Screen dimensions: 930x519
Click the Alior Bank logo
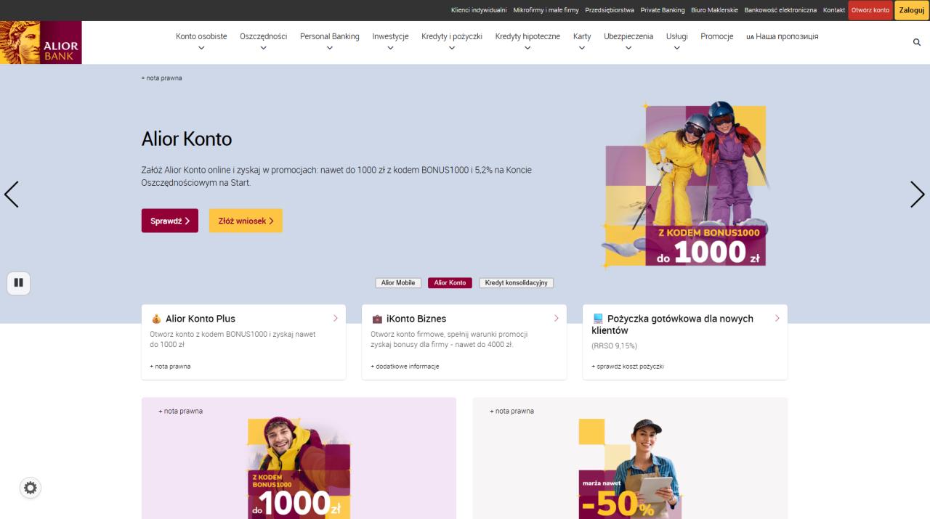click(x=41, y=42)
